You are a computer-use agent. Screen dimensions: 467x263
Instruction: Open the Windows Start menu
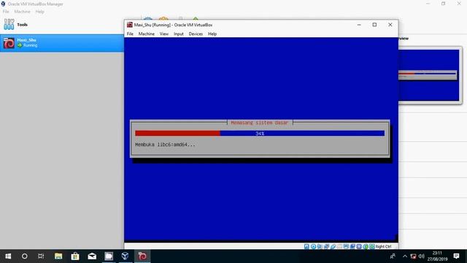coord(8,256)
